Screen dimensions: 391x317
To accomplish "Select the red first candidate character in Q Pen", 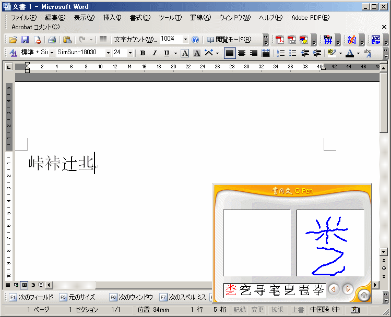I will (x=230, y=290).
